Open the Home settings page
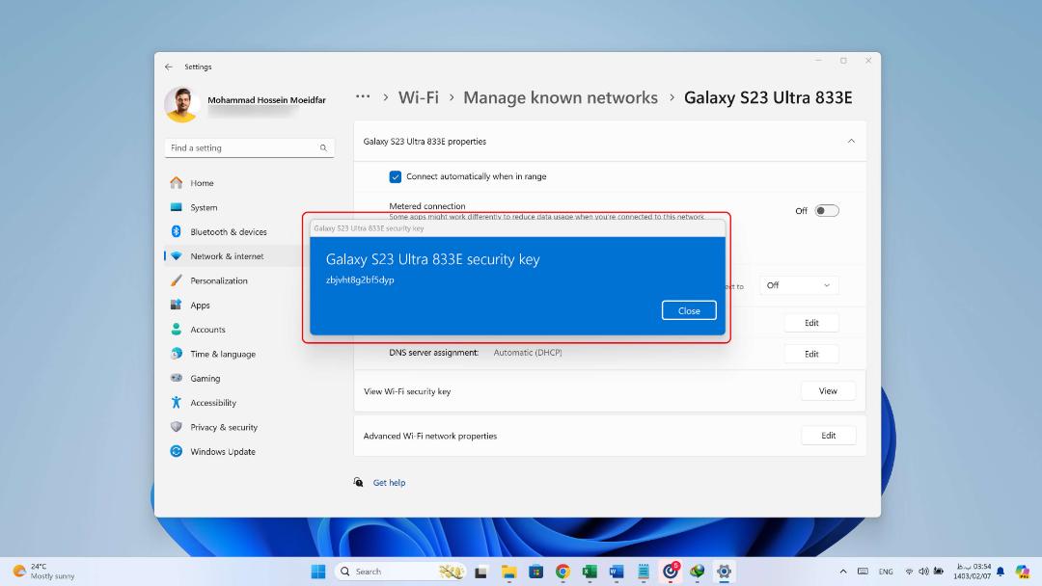The width and height of the screenshot is (1042, 586). click(x=202, y=182)
